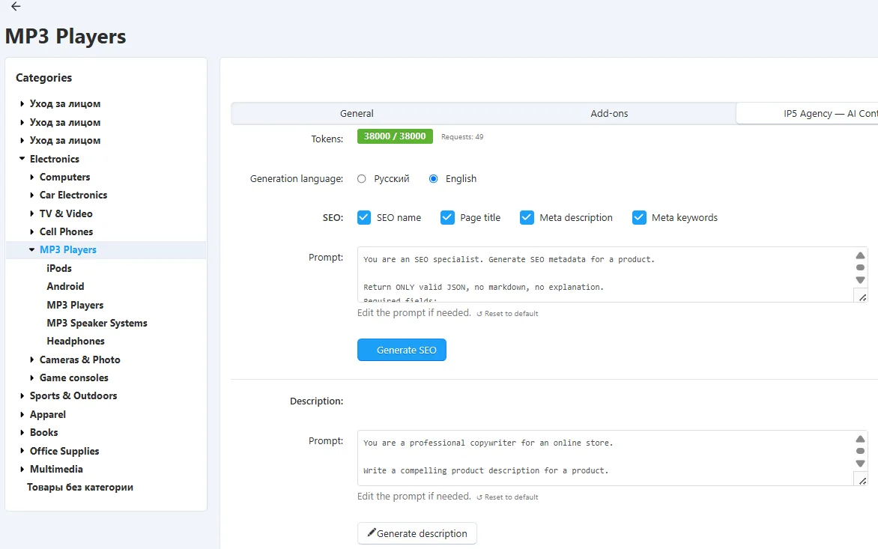Expand the Books category
878x549 pixels.
[22, 433]
